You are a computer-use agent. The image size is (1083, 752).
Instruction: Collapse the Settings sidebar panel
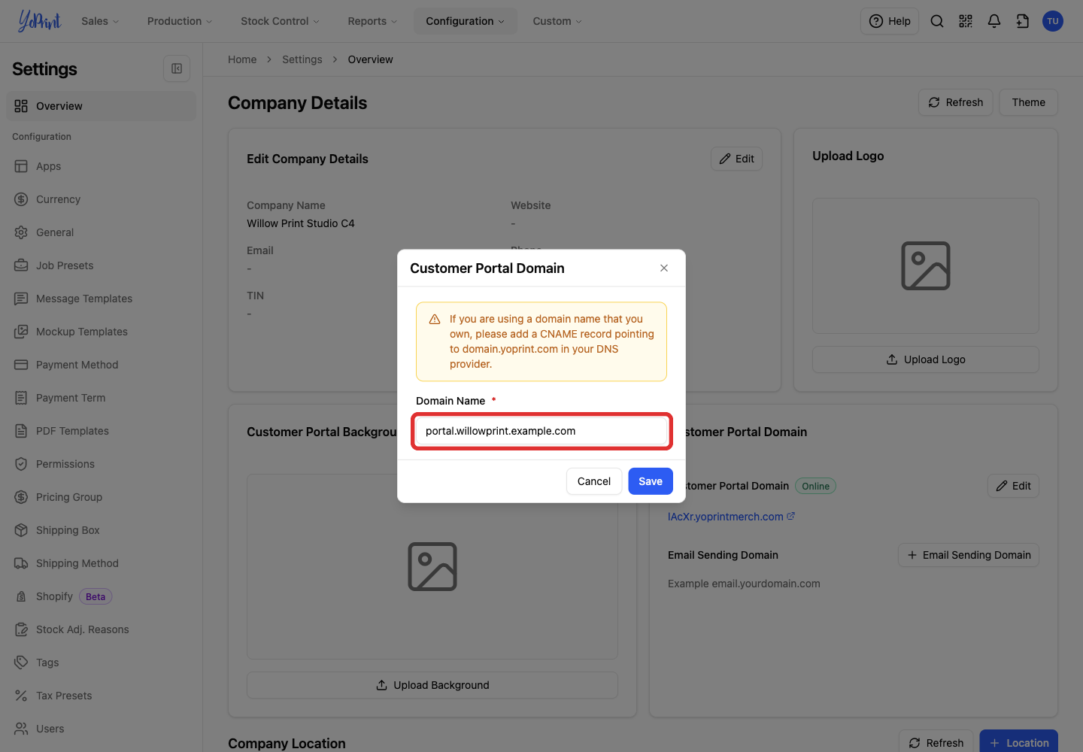point(177,68)
